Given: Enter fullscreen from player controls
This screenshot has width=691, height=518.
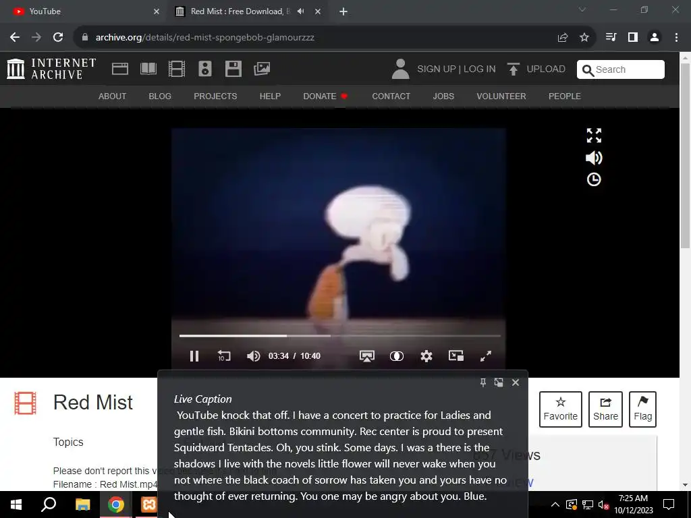Looking at the screenshot, I should pos(486,356).
